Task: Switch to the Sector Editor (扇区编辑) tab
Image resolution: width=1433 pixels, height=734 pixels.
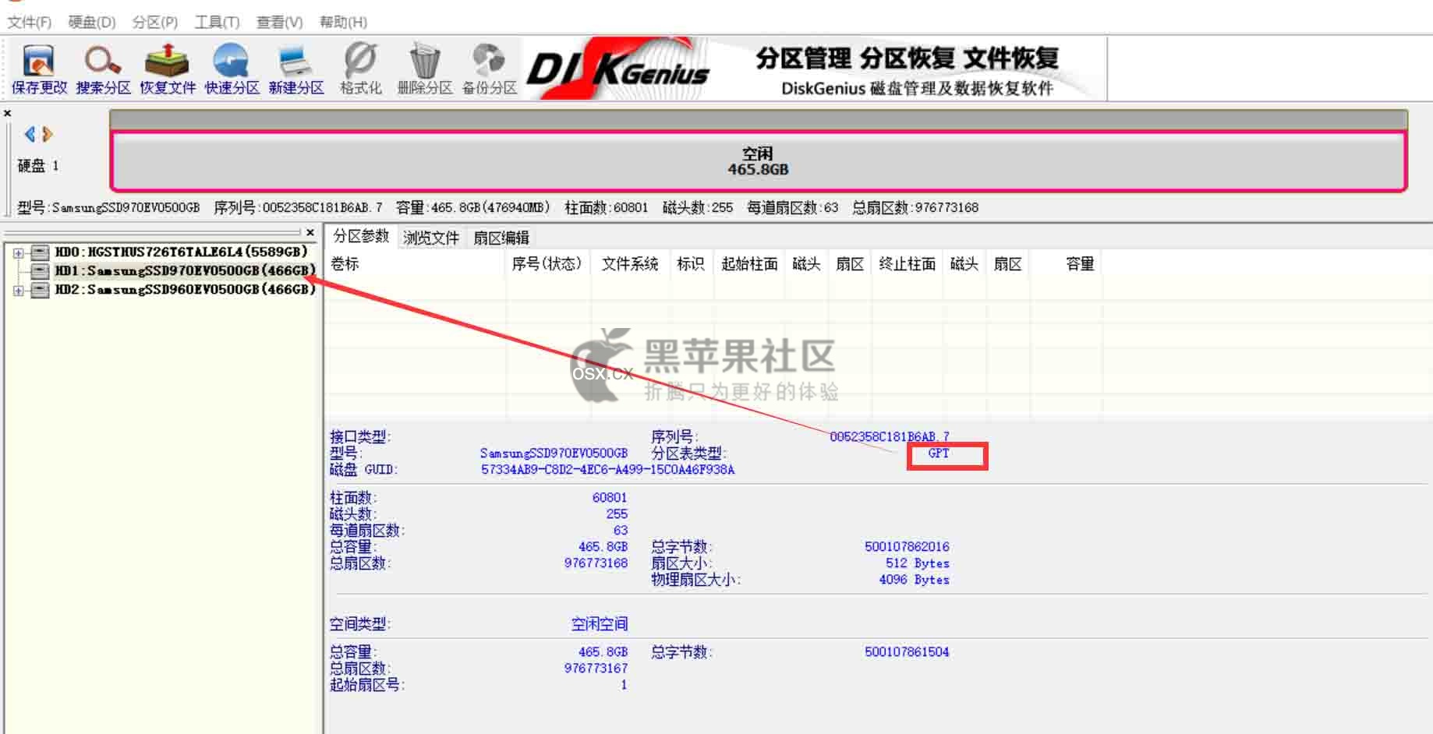Action: click(x=501, y=238)
